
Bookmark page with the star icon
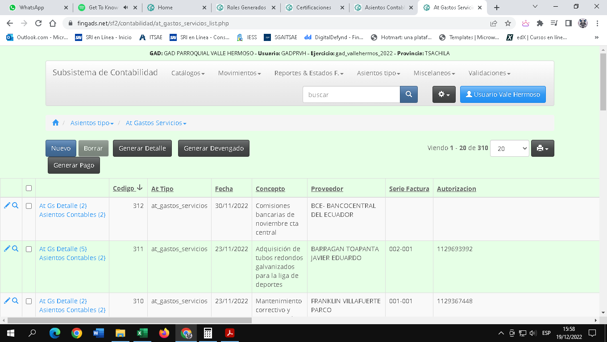[x=507, y=23]
